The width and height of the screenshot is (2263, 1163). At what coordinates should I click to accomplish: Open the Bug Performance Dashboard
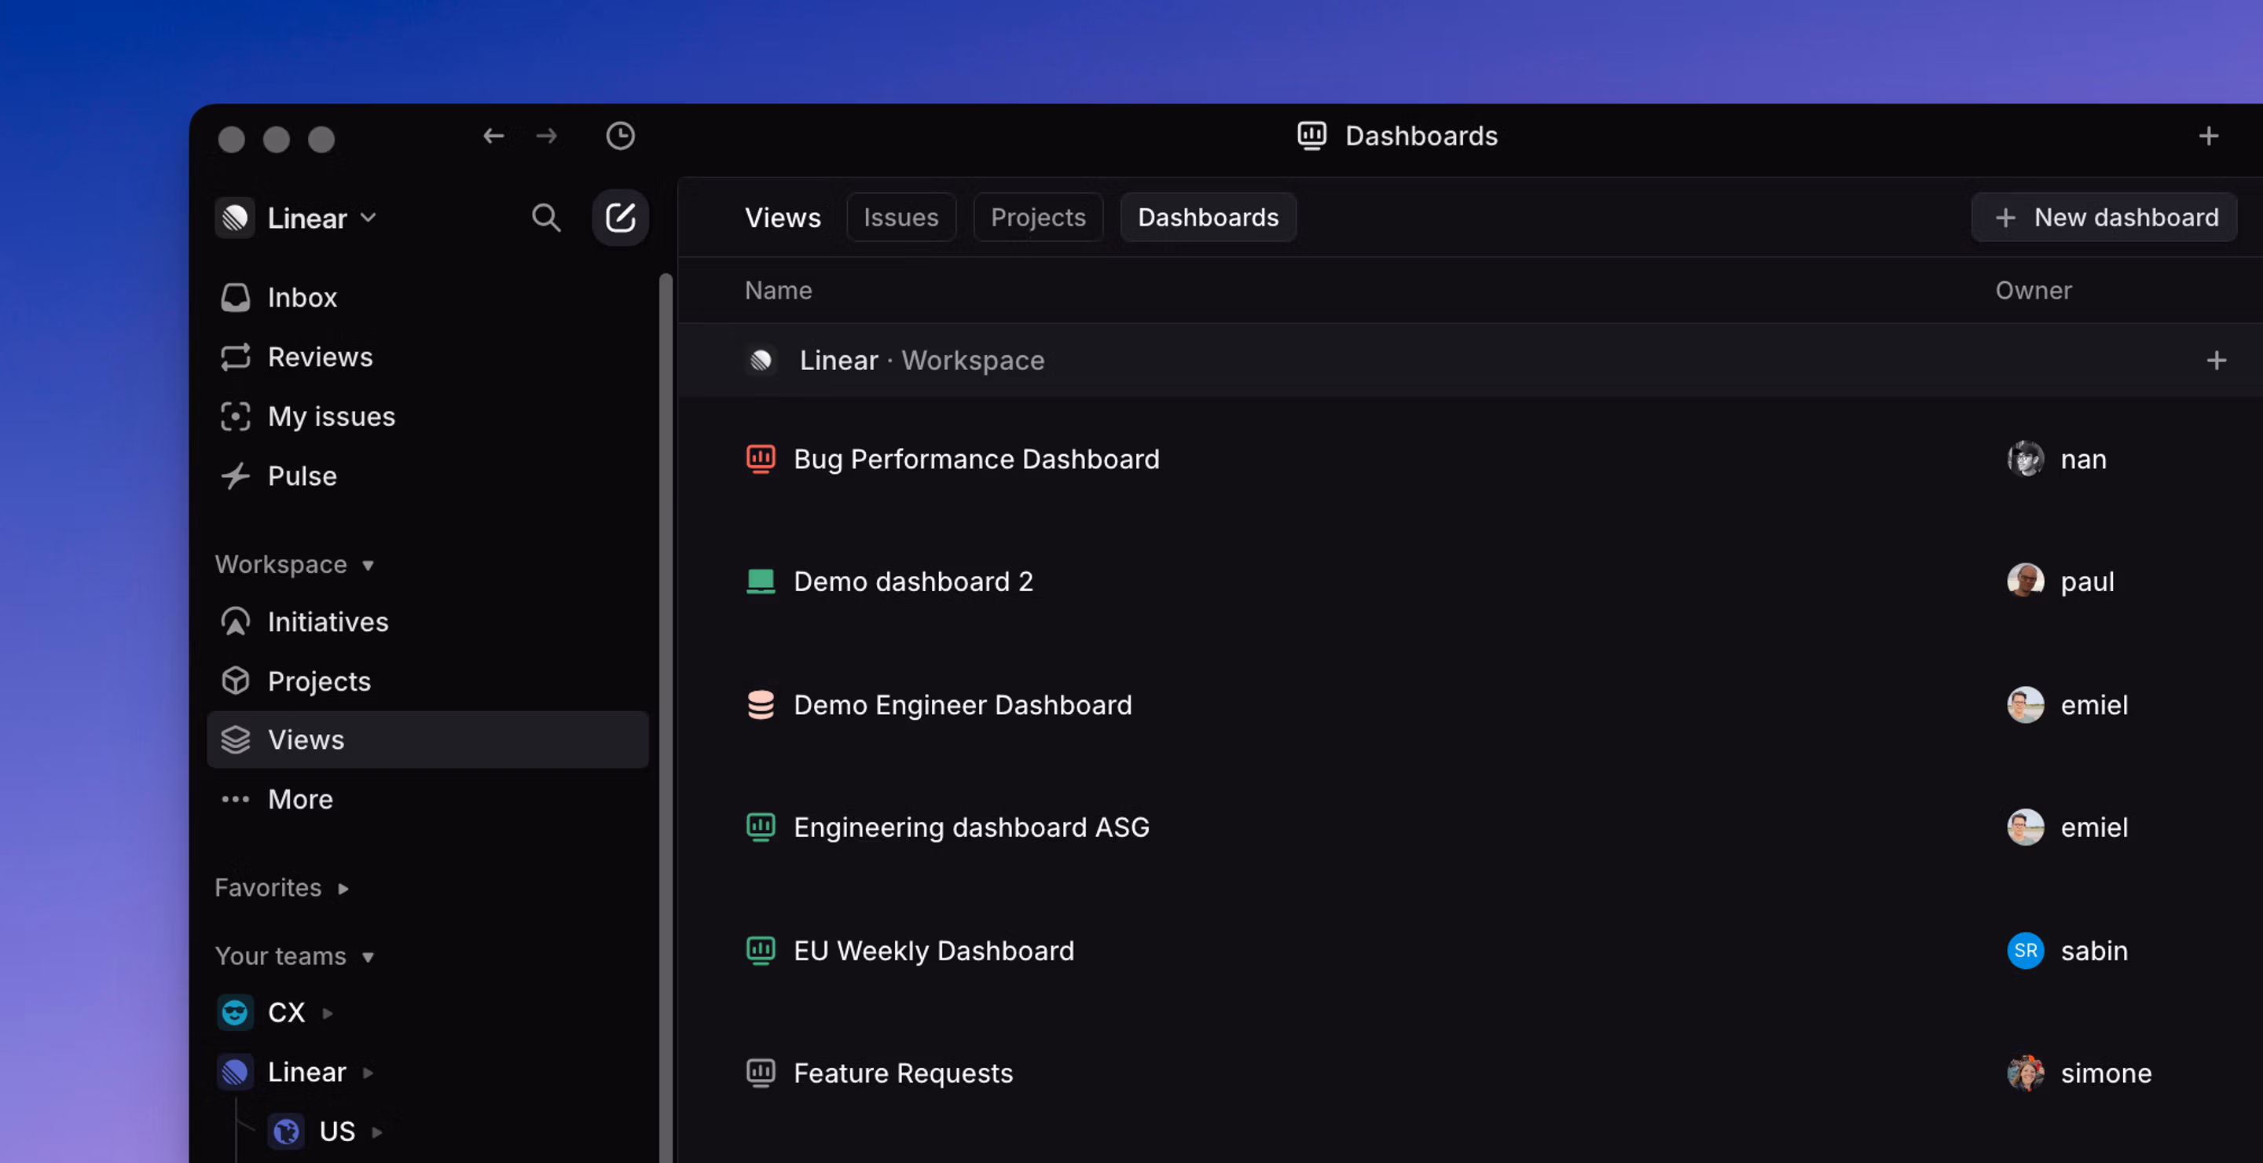click(x=975, y=460)
